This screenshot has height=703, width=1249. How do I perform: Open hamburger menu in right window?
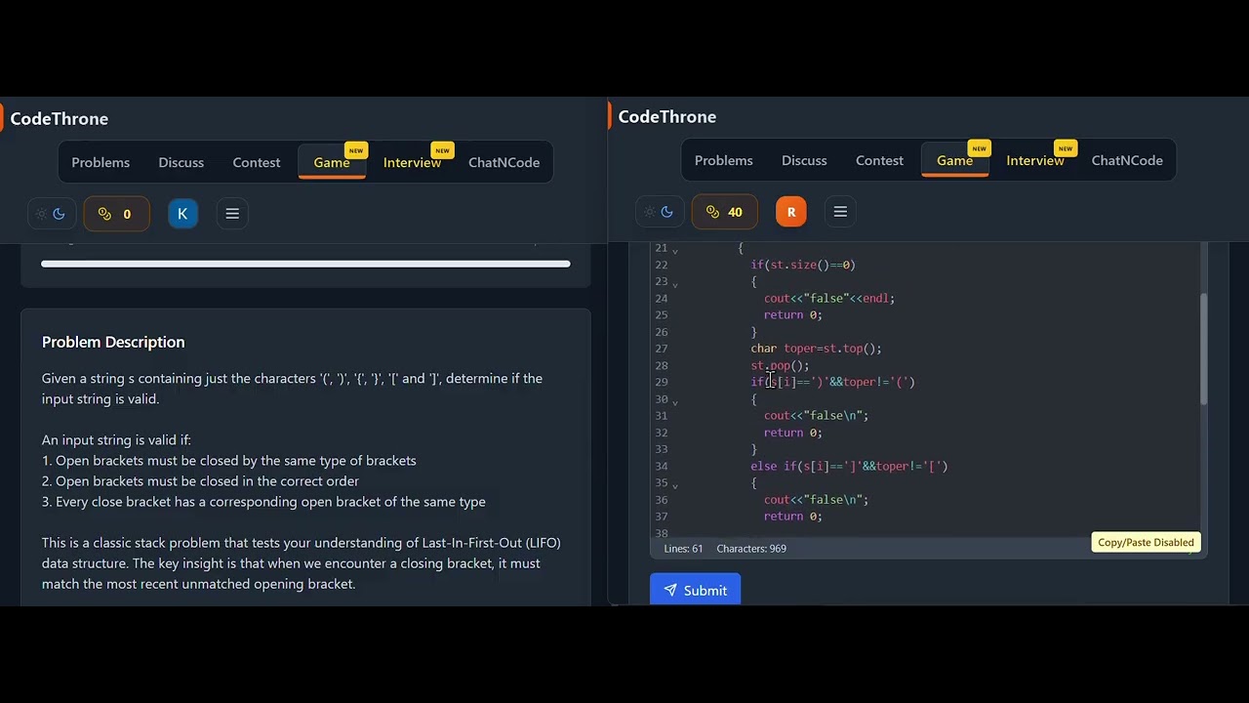tap(840, 212)
